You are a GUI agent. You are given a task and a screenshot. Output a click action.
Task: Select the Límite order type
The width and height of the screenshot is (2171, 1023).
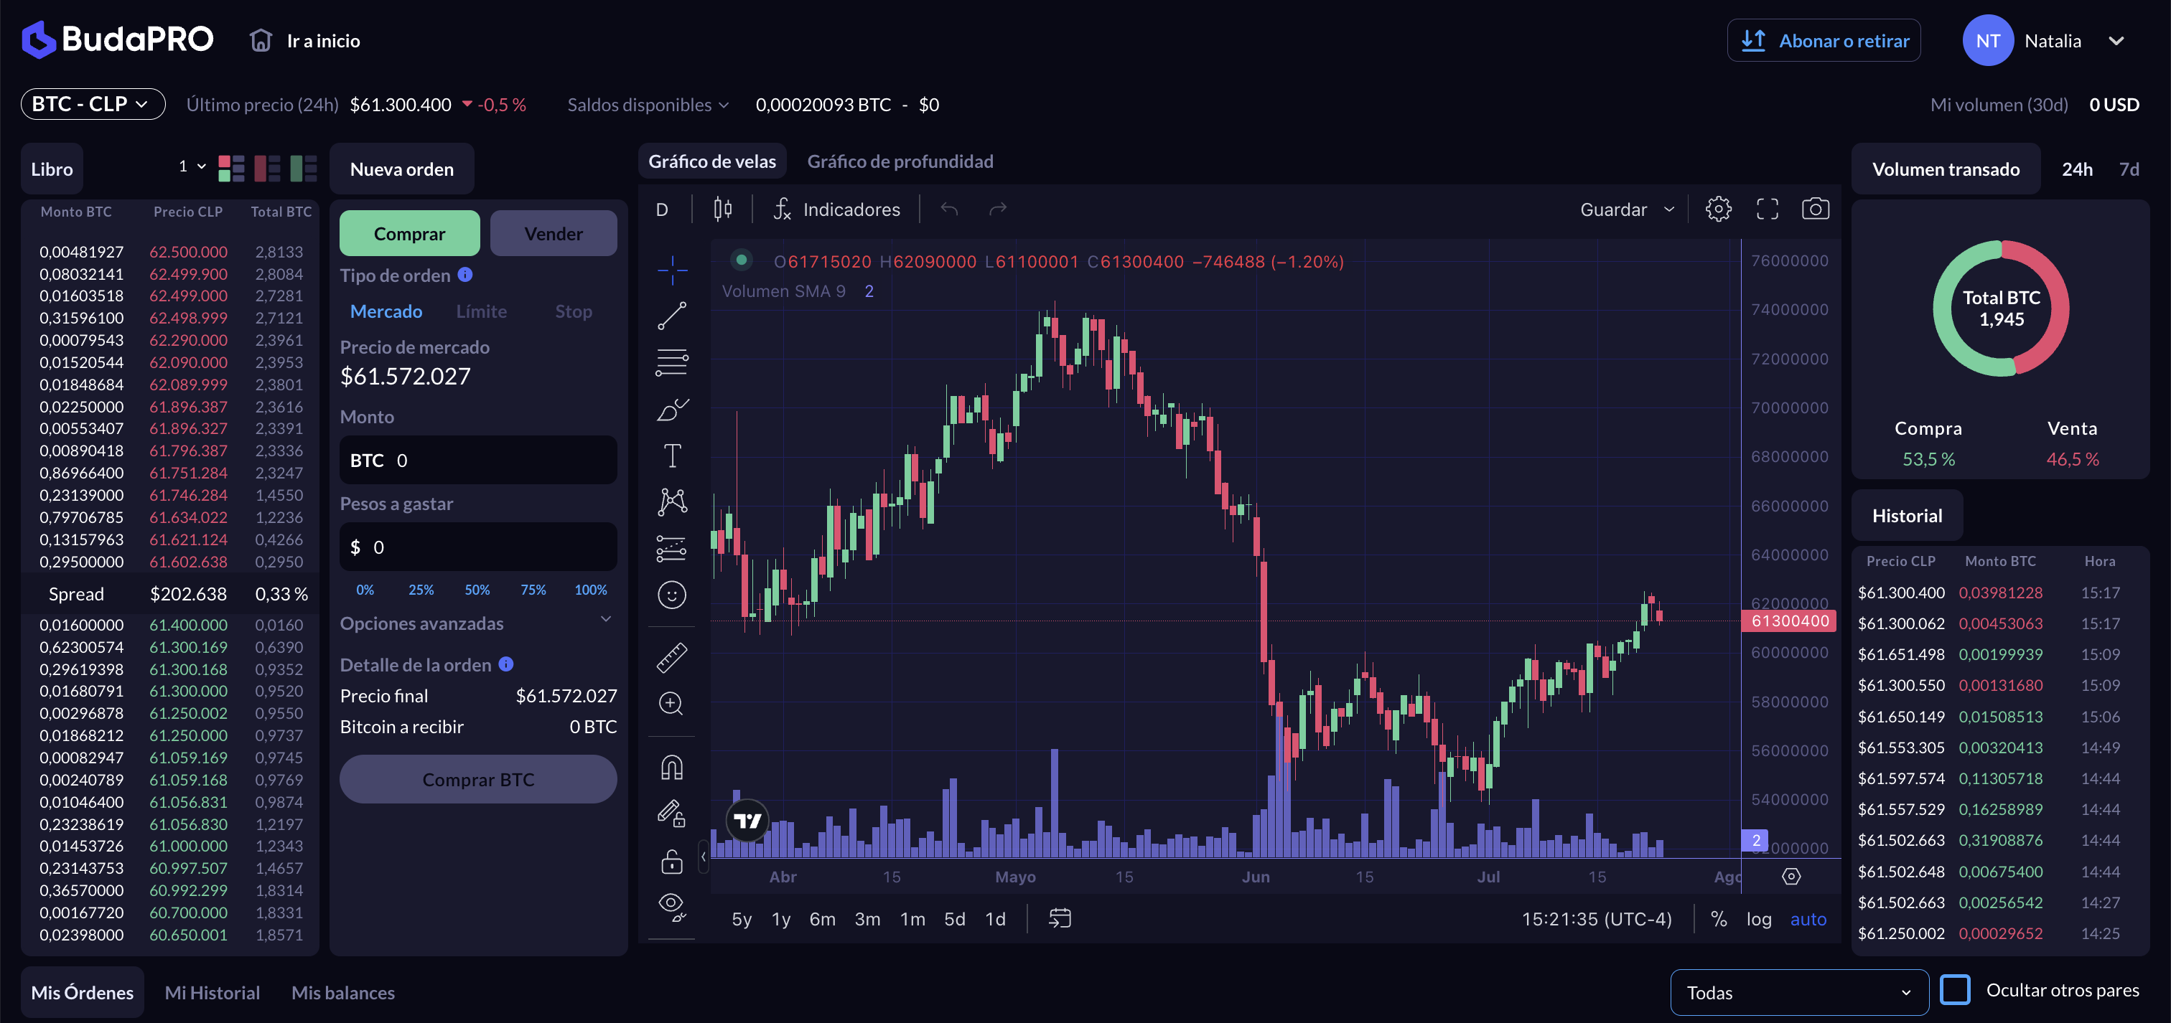coord(481,311)
